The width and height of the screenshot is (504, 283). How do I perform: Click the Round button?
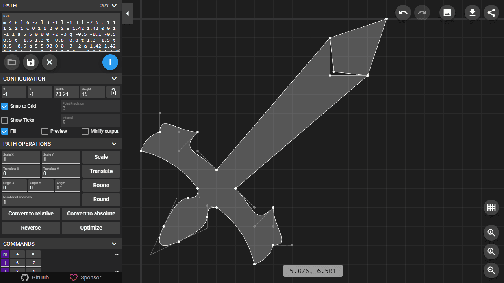tap(101, 199)
